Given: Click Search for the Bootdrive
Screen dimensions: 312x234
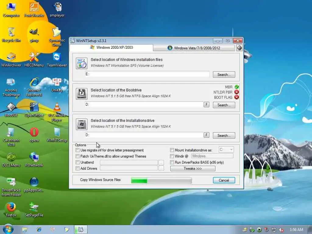Looking at the screenshot, I should click(x=224, y=105).
